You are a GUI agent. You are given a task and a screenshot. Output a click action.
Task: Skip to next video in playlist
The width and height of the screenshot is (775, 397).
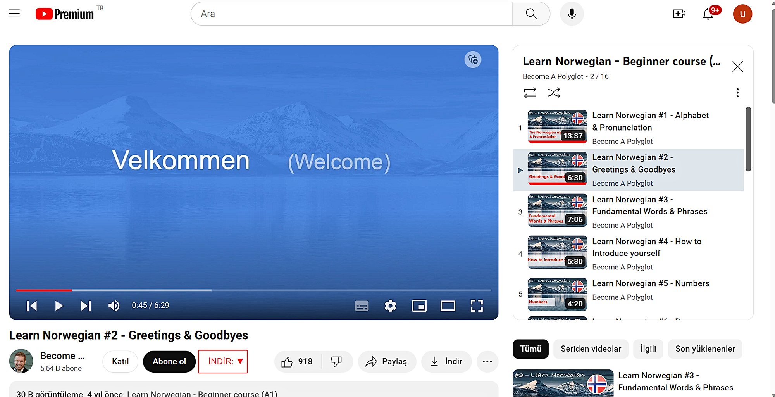86,306
